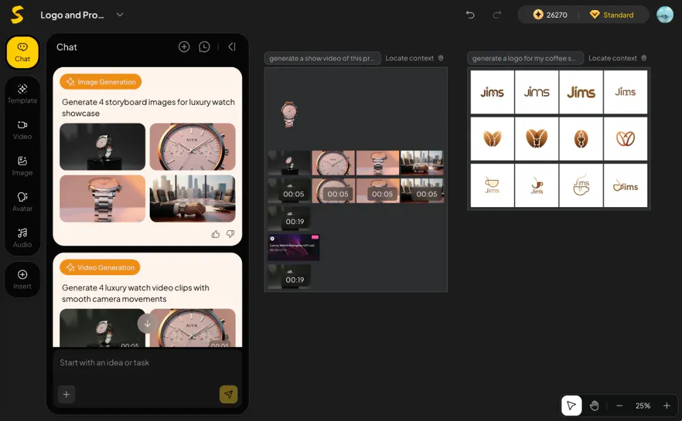
Task: Choose the select pointer tool
Action: pos(571,406)
